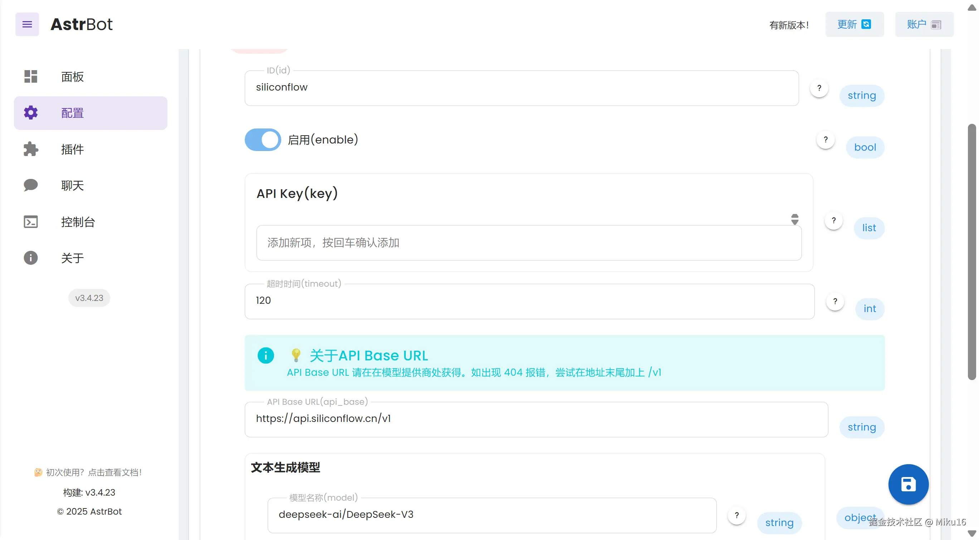Click the API Base URL text field
The height and width of the screenshot is (540, 979).
[x=536, y=419]
